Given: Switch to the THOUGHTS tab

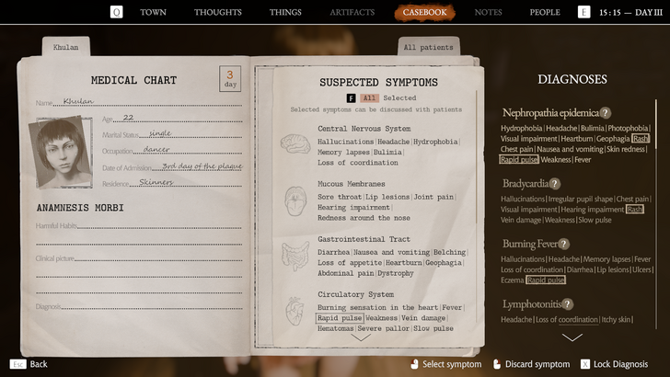Looking at the screenshot, I should (218, 13).
